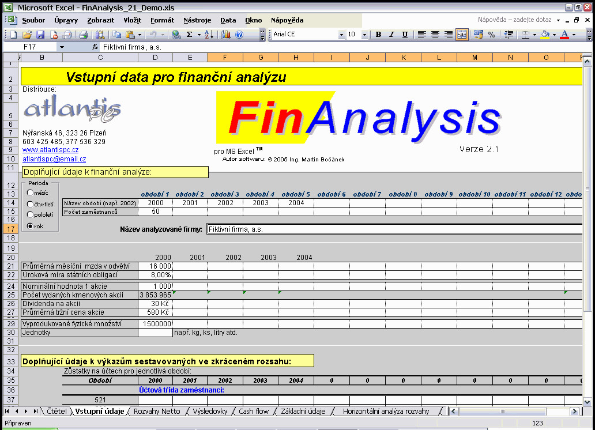Open the font color palette arrow

tap(574, 35)
